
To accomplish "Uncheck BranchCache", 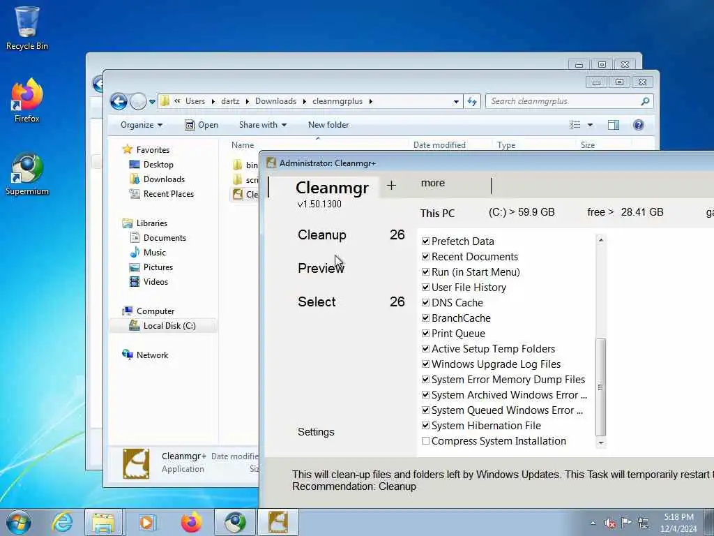I will pyautogui.click(x=425, y=318).
